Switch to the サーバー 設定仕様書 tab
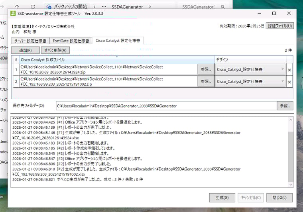 [30, 41]
